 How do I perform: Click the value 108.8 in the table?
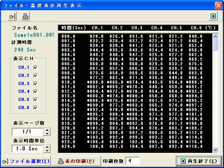click(97, 146)
